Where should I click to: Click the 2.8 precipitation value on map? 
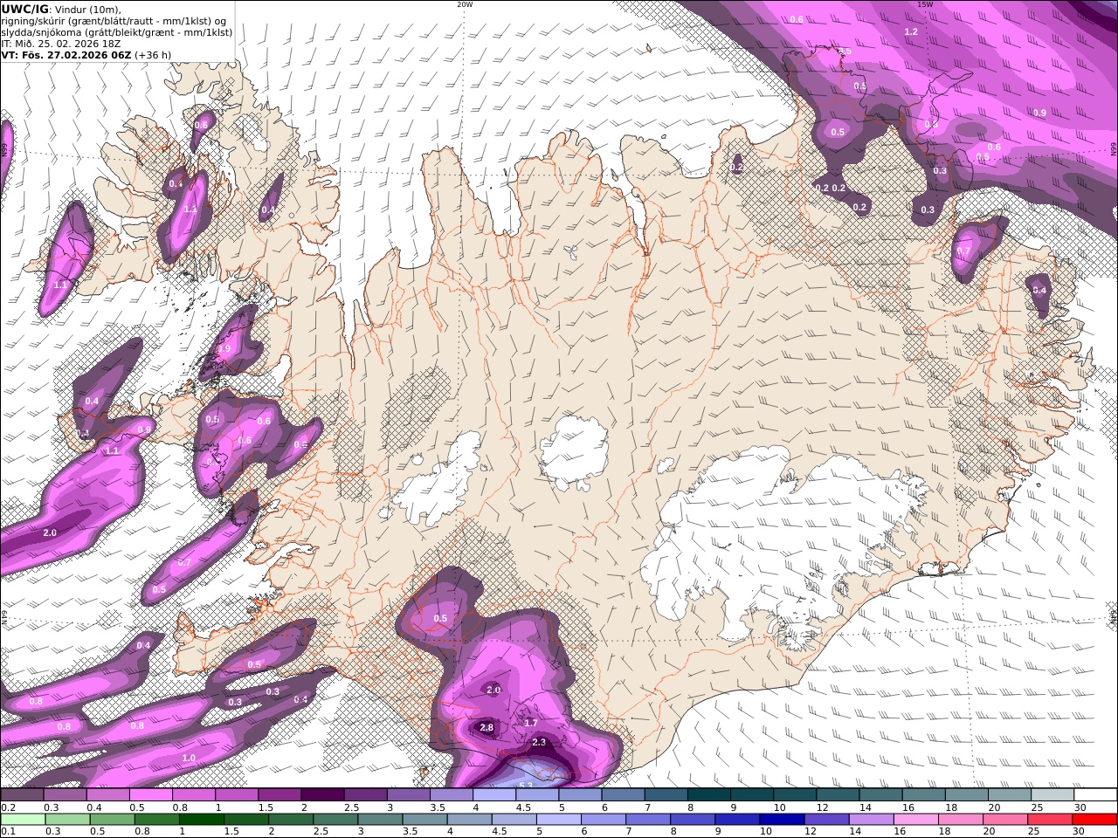[x=487, y=727]
